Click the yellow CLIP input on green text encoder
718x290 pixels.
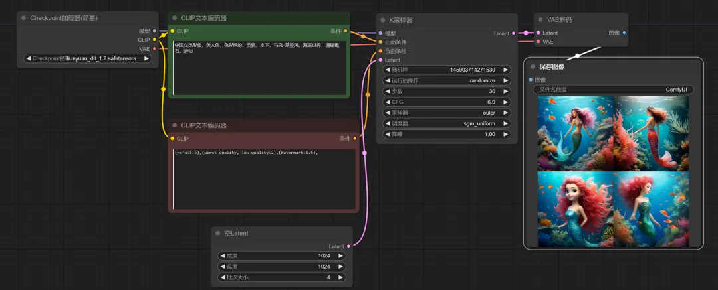[172, 31]
